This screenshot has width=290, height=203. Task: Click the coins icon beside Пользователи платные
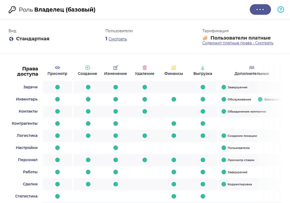point(205,38)
